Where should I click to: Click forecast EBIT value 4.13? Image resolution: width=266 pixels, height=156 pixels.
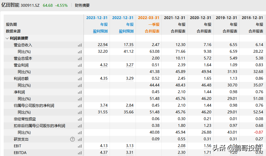pyautogui.click(x=104, y=146)
